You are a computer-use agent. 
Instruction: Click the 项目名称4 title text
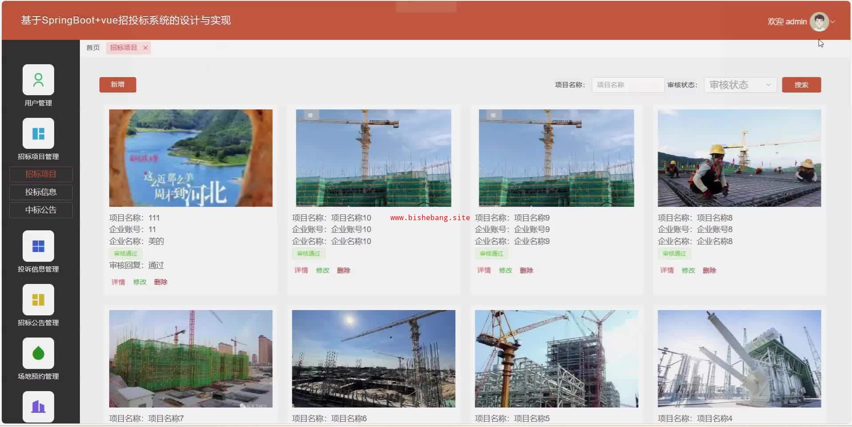(714, 419)
